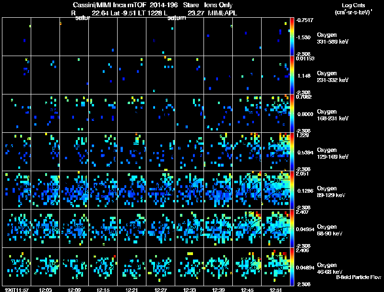
Task: Click the '12:39' time axis label
Action: pos(218,290)
